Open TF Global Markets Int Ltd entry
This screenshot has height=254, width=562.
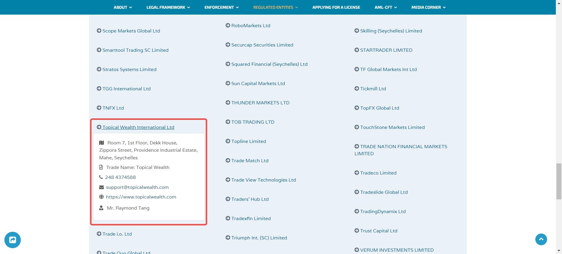click(385, 69)
